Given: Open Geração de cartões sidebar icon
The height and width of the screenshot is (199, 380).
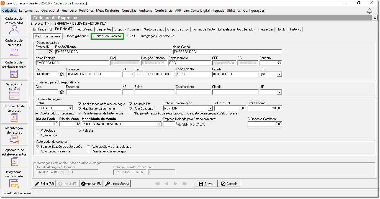Looking at the screenshot, I should pos(14,96).
